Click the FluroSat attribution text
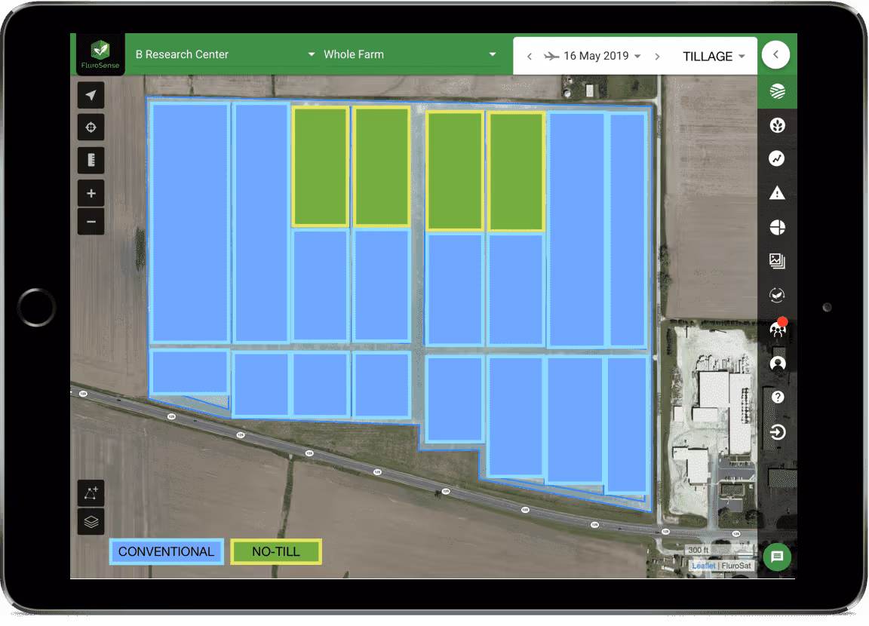Image resolution: width=869 pixels, height=626 pixels. pos(736,566)
